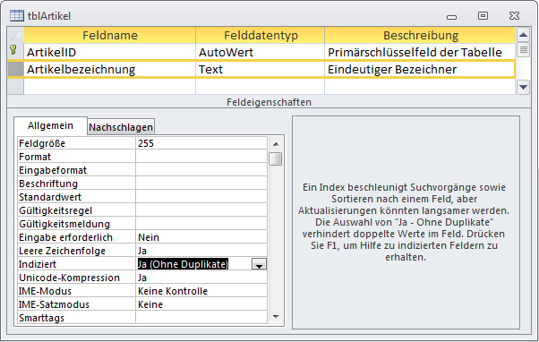Click the Feldgröße property label

pyautogui.click(x=77, y=143)
